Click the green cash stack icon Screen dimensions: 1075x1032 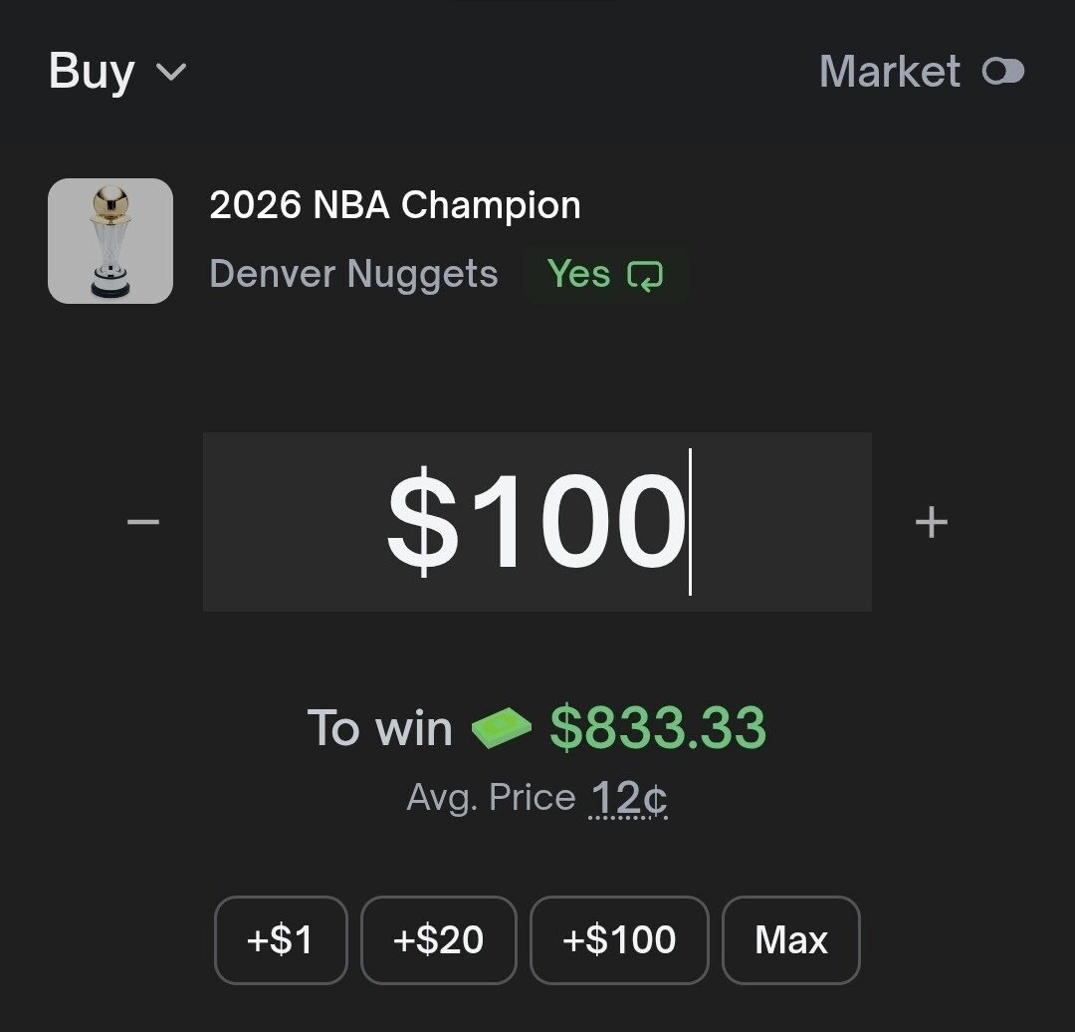point(501,728)
